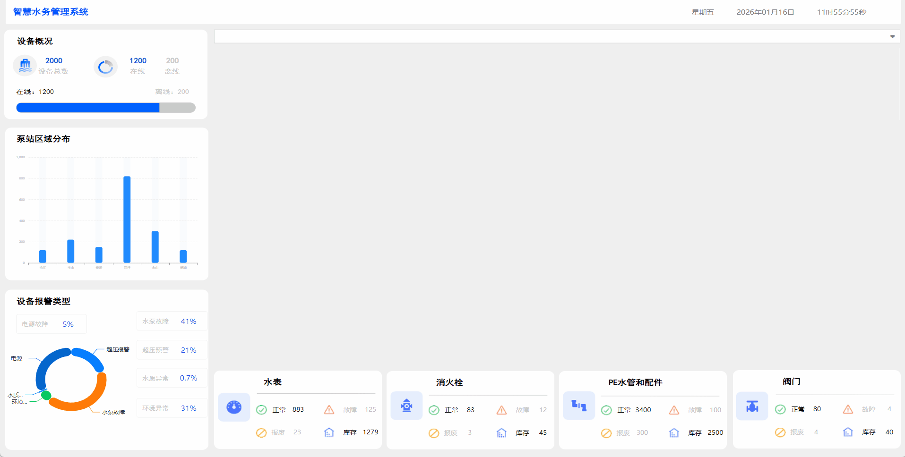Click the 阀门 valve icon
This screenshot has width=905, height=457.
click(752, 406)
